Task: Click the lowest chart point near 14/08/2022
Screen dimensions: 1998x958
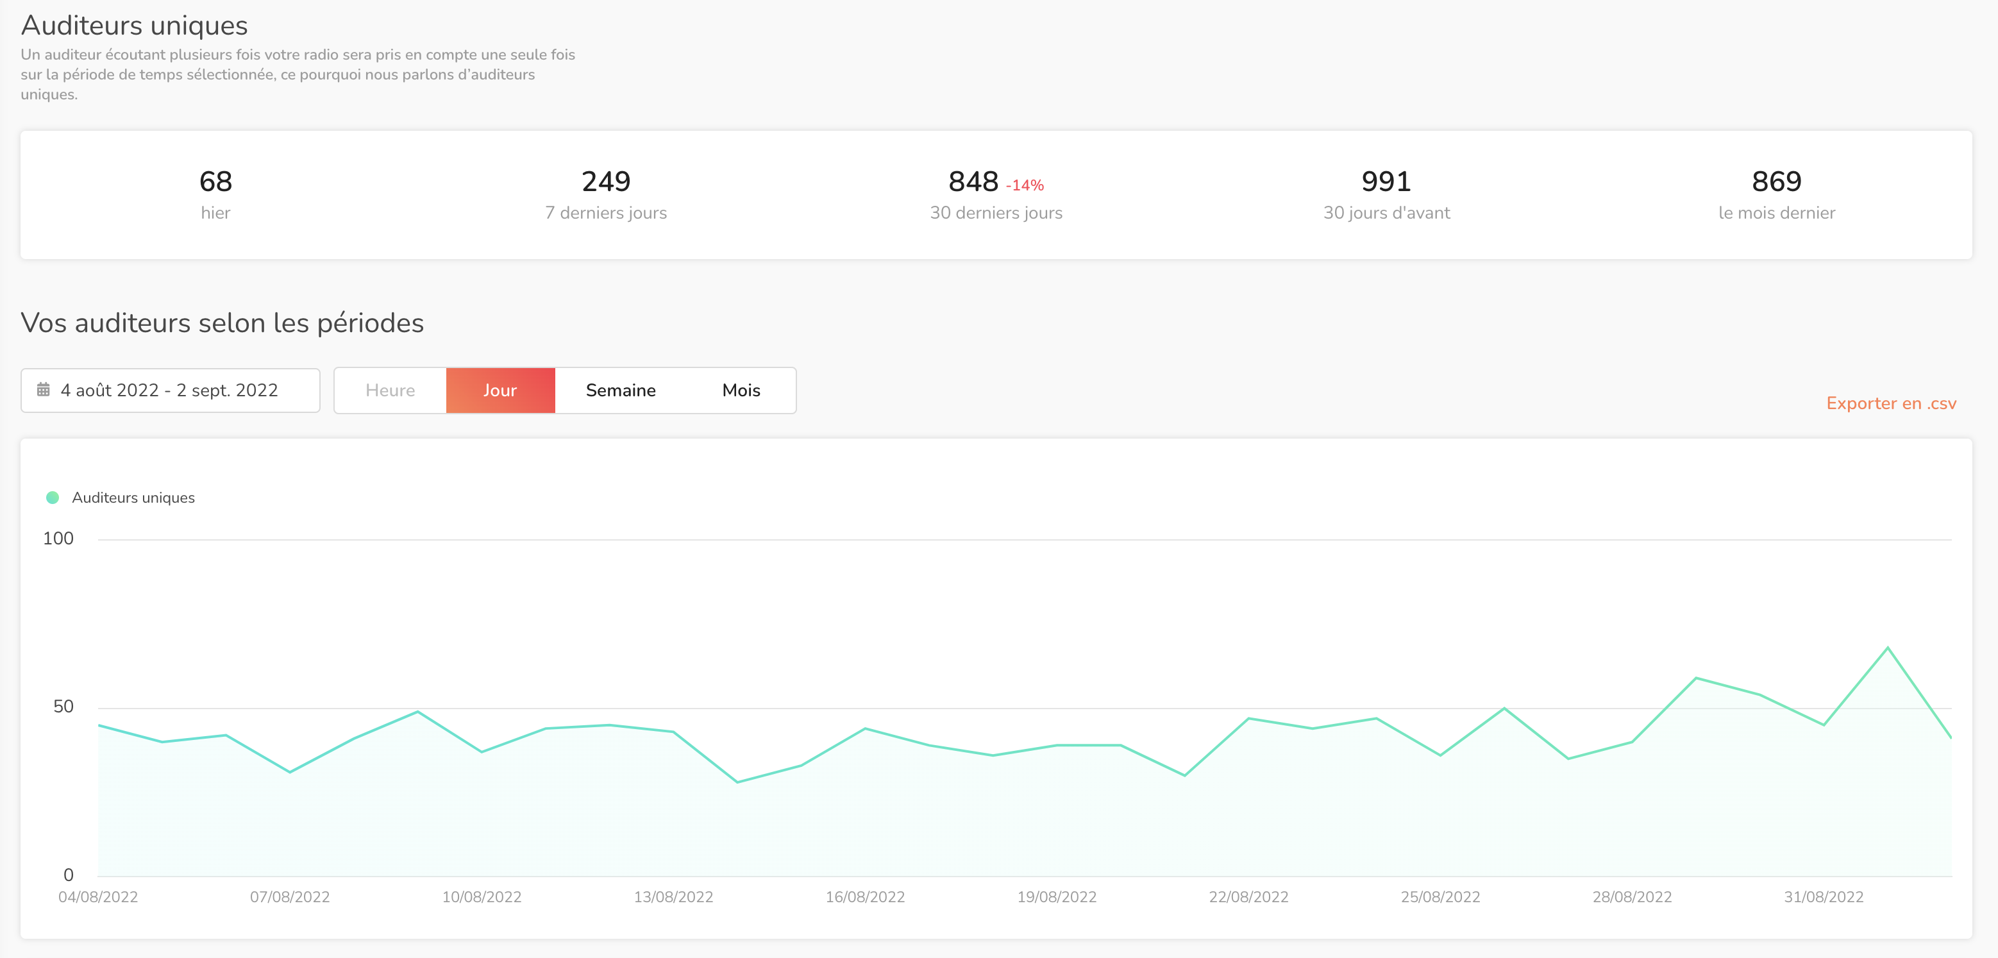Action: tap(737, 782)
